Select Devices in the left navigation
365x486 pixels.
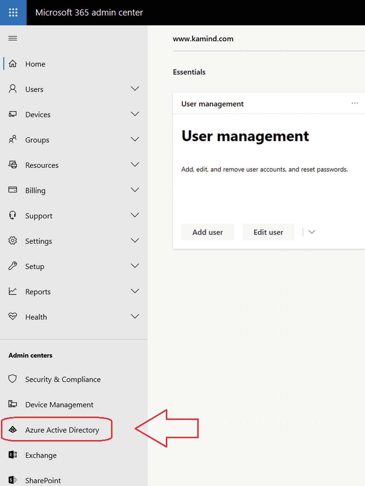38,115
